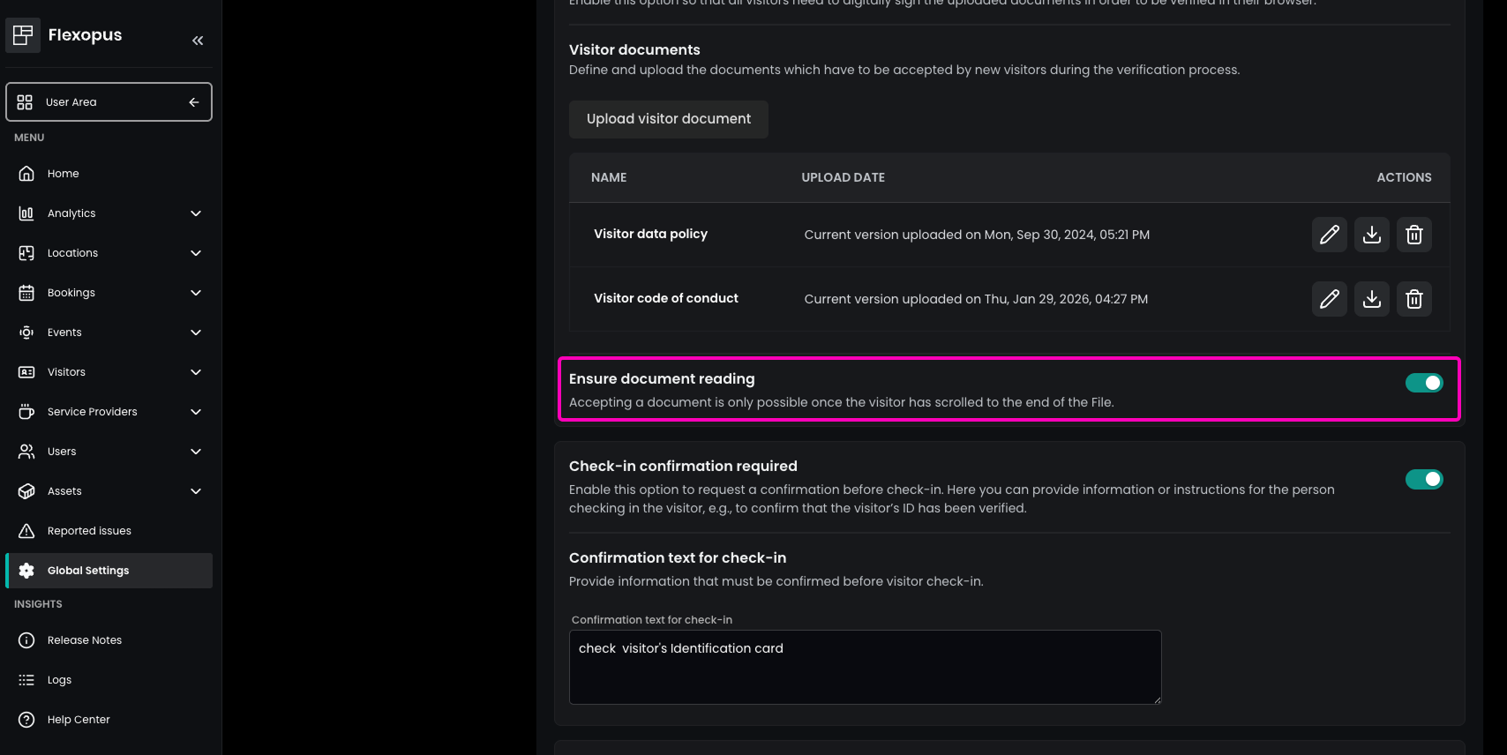1507x755 pixels.
Task: Disable Ensure document reading toggle
Action: coord(1423,383)
